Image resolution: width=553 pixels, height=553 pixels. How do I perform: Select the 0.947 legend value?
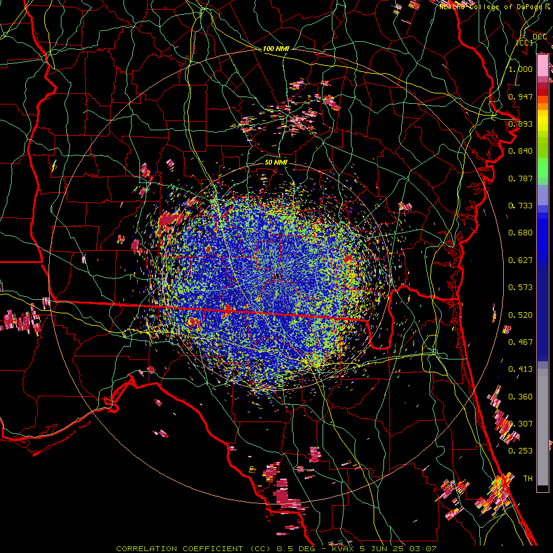pos(520,96)
